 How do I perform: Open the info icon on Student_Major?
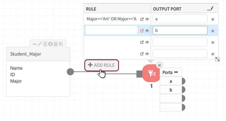point(50,44)
